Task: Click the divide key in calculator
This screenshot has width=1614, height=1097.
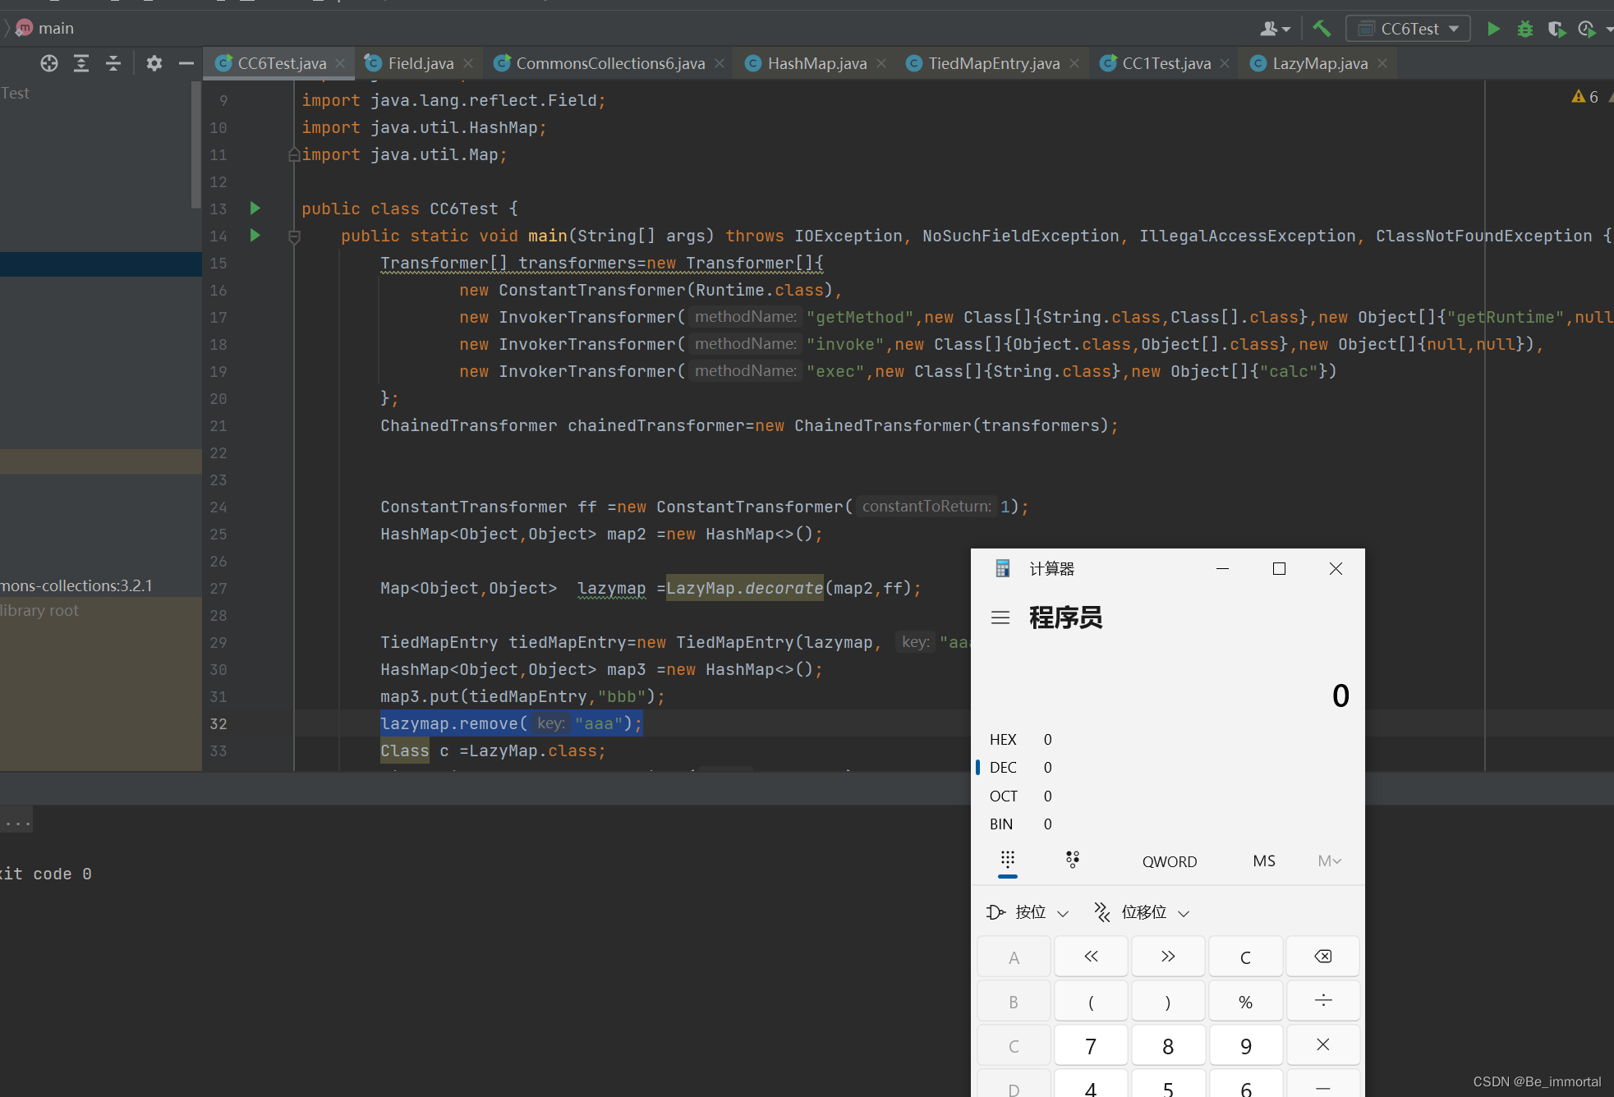Action: tap(1322, 1001)
